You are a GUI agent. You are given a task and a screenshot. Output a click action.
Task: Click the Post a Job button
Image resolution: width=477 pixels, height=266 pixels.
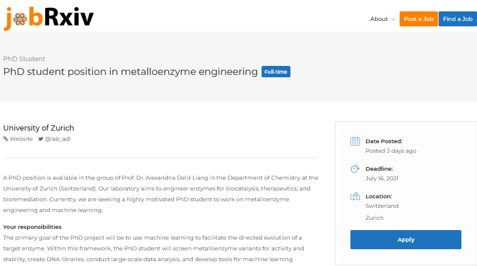(x=419, y=19)
